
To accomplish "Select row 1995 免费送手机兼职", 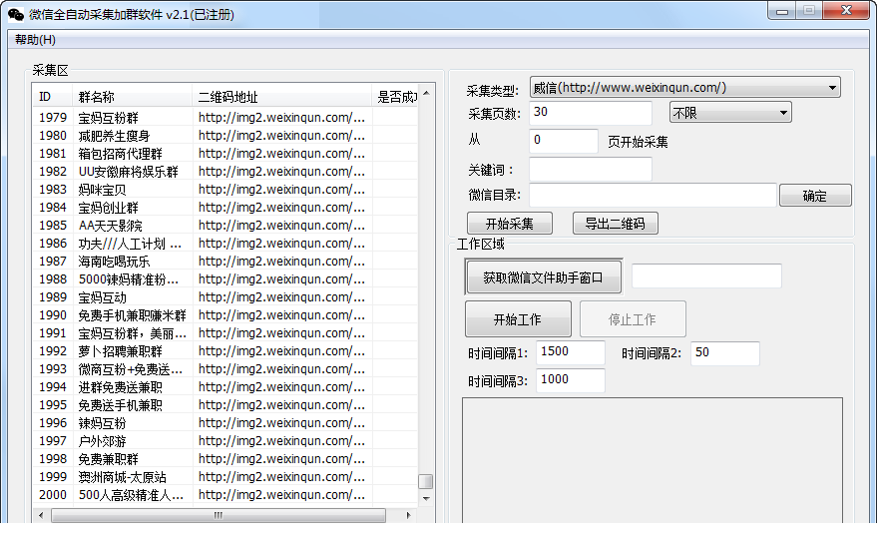I will click(224, 404).
